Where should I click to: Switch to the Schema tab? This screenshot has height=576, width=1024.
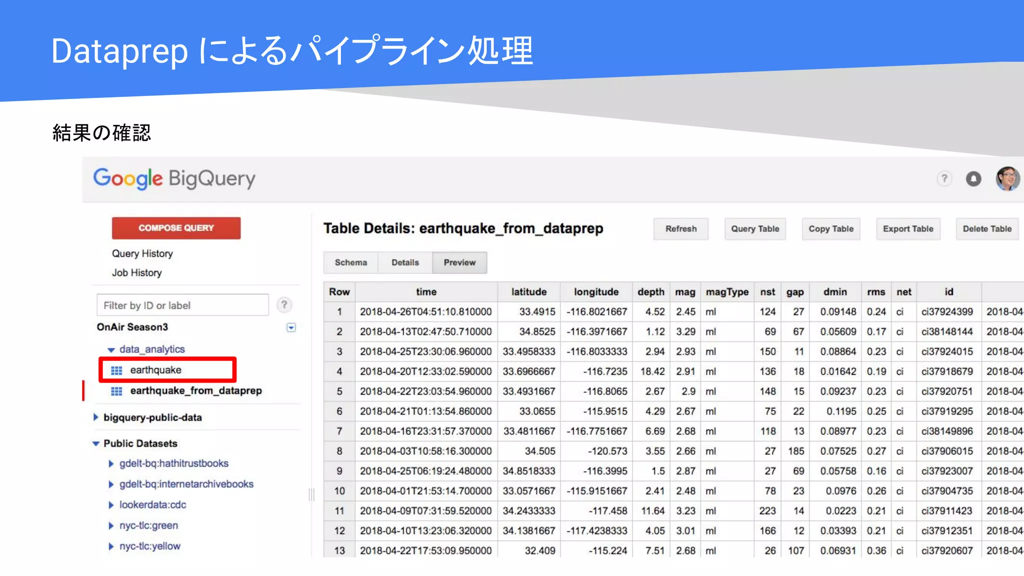click(x=351, y=262)
